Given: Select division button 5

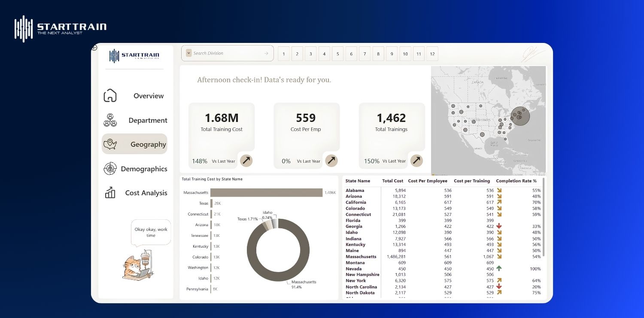Looking at the screenshot, I should pos(337,54).
